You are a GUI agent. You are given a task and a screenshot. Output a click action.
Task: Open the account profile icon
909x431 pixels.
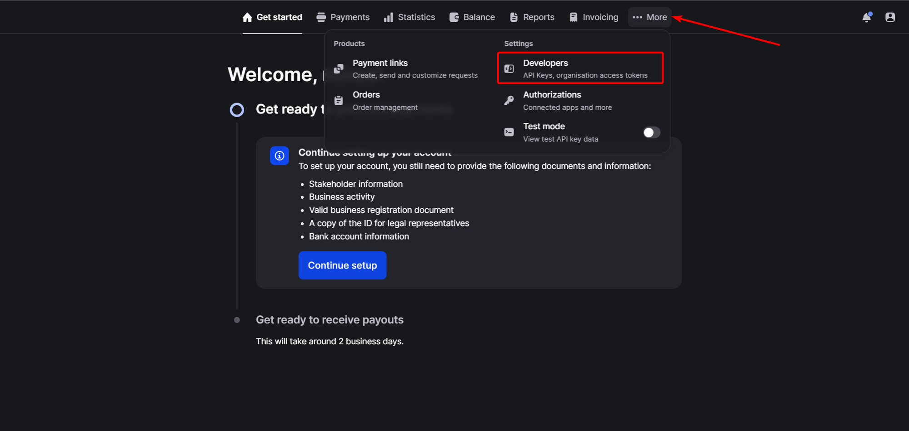tap(890, 17)
